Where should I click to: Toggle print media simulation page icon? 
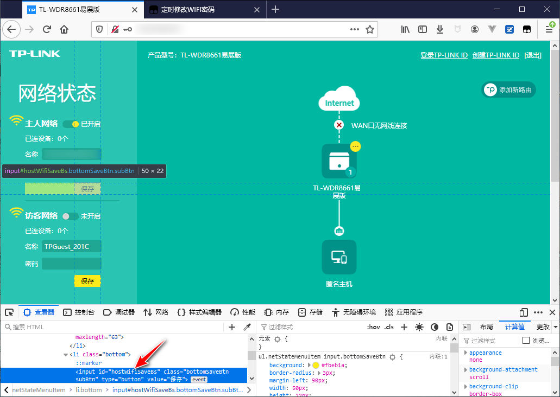pos(450,327)
